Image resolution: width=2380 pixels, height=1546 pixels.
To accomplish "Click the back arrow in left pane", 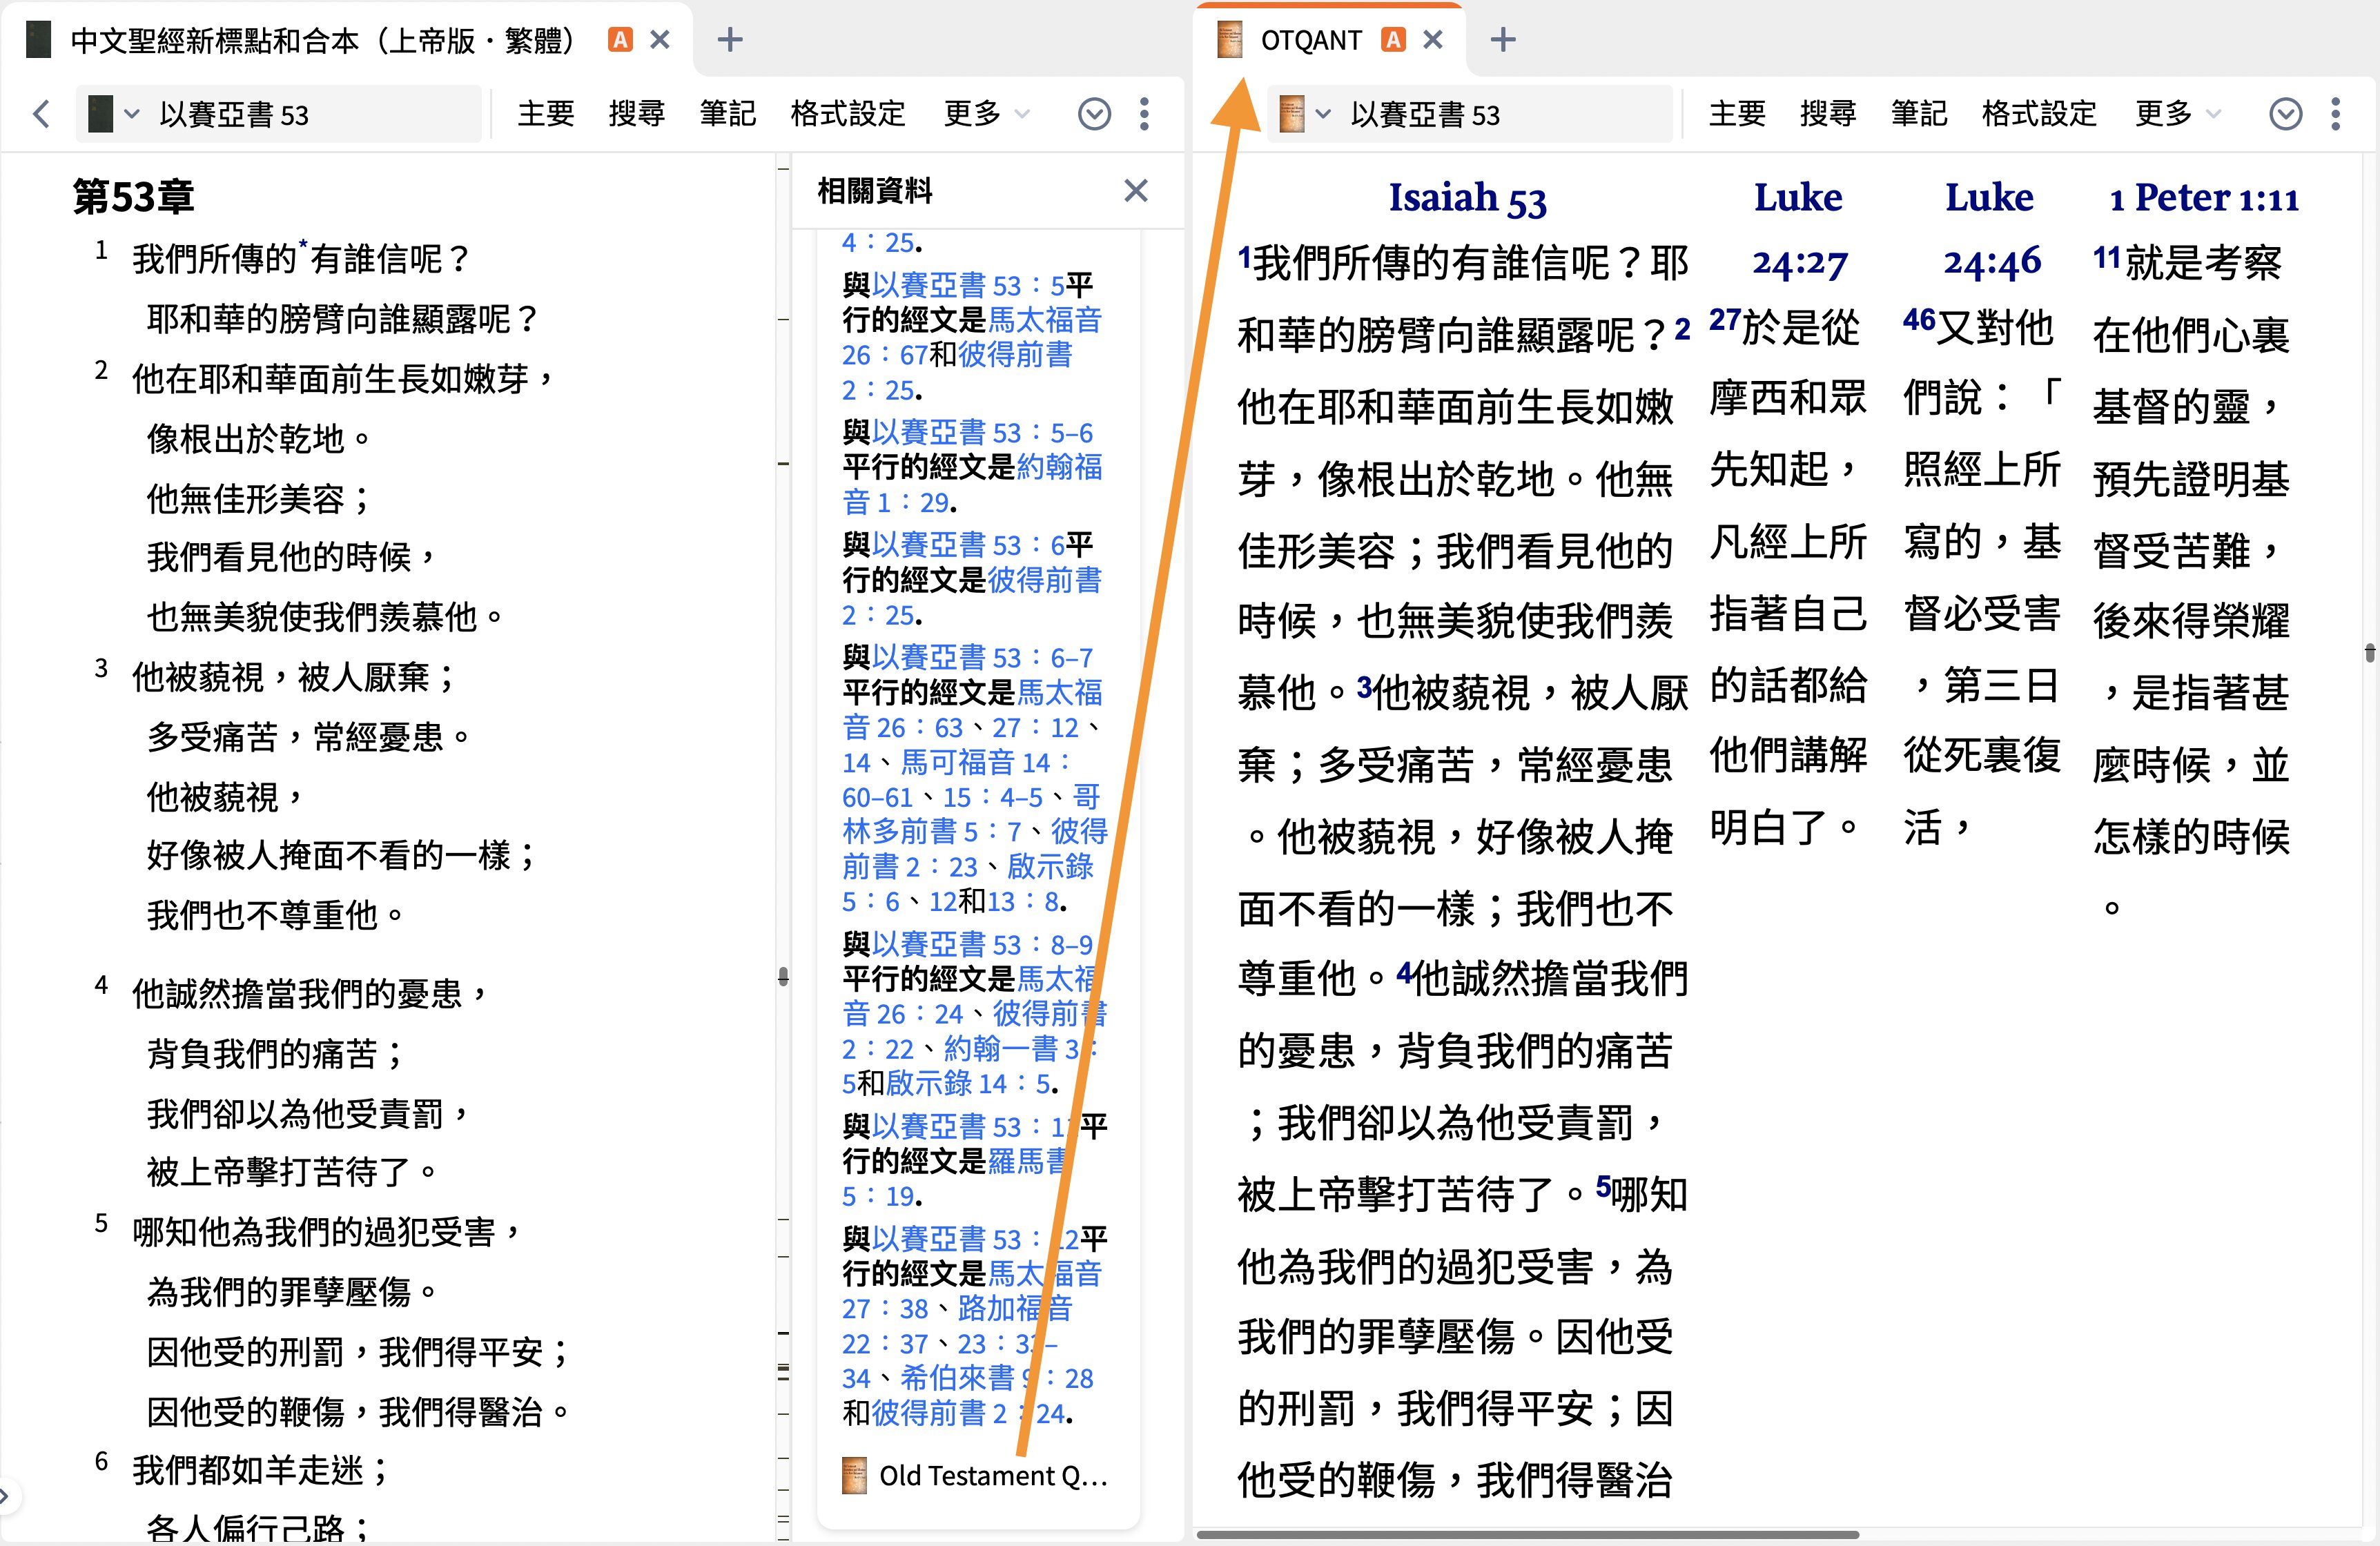I will 41,114.
